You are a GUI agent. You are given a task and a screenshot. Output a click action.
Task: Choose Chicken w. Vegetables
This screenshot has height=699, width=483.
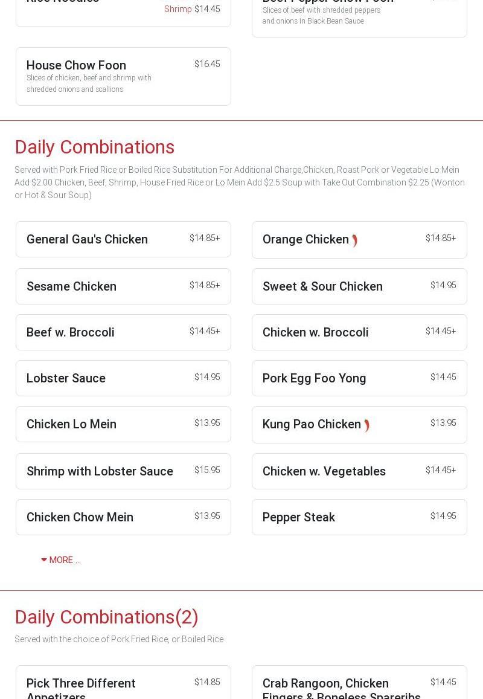pyautogui.click(x=360, y=471)
